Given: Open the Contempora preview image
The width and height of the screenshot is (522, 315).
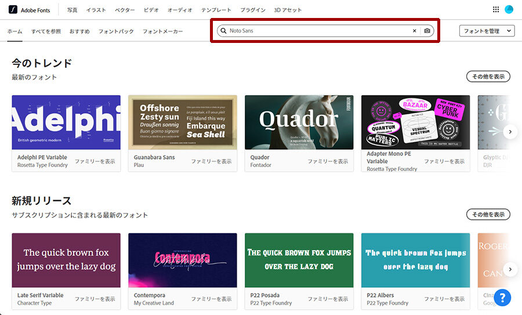Looking at the screenshot, I should coord(183,260).
